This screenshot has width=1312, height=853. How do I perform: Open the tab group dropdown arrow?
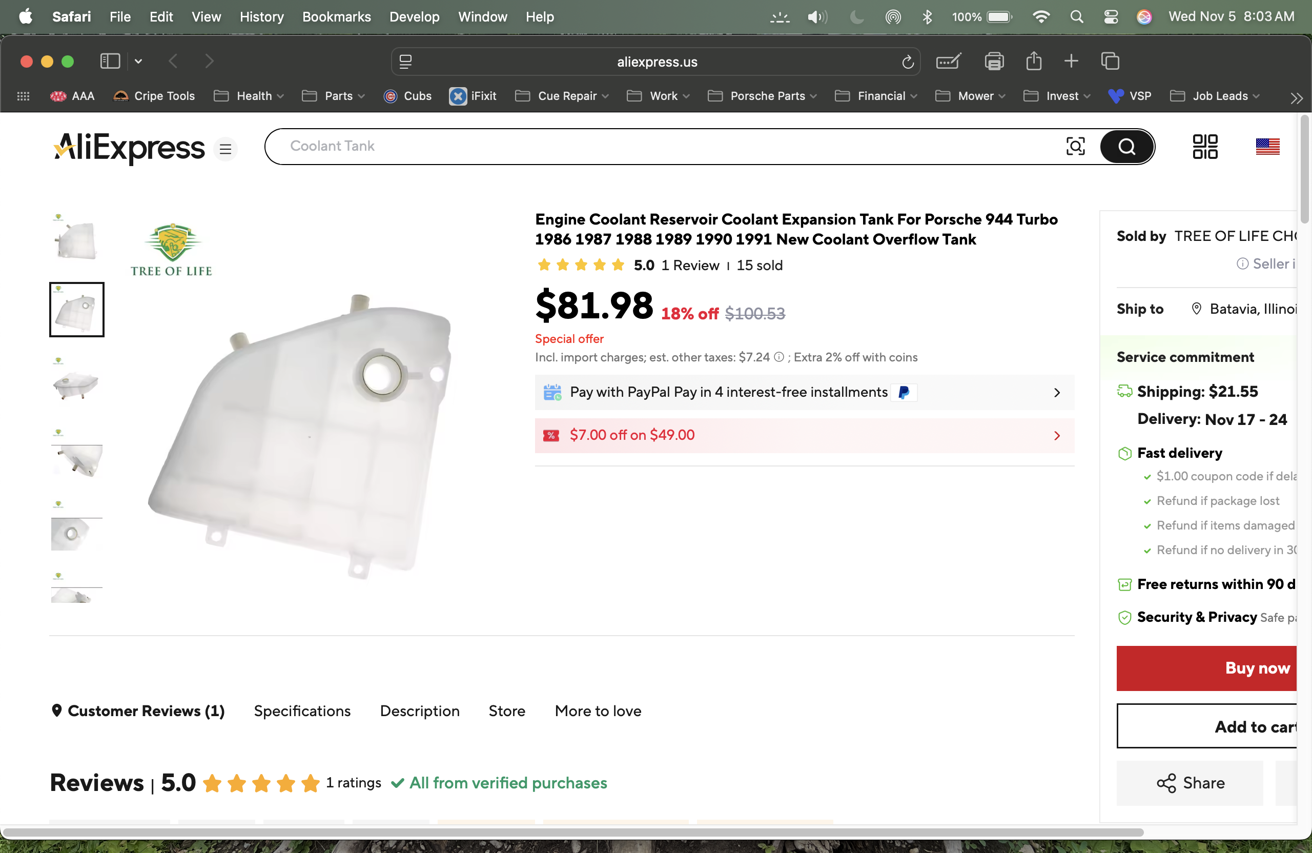[x=138, y=61]
